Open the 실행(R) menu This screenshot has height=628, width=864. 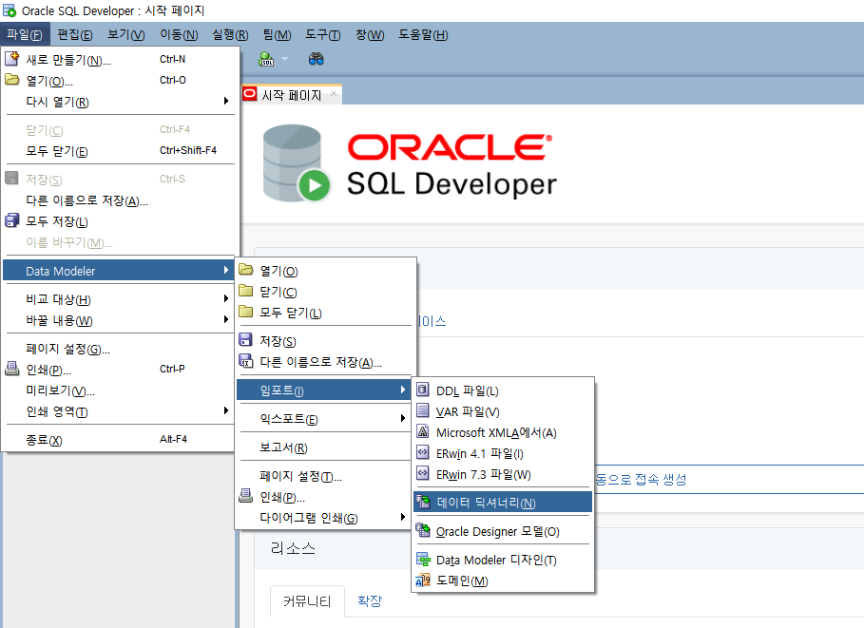pos(230,35)
